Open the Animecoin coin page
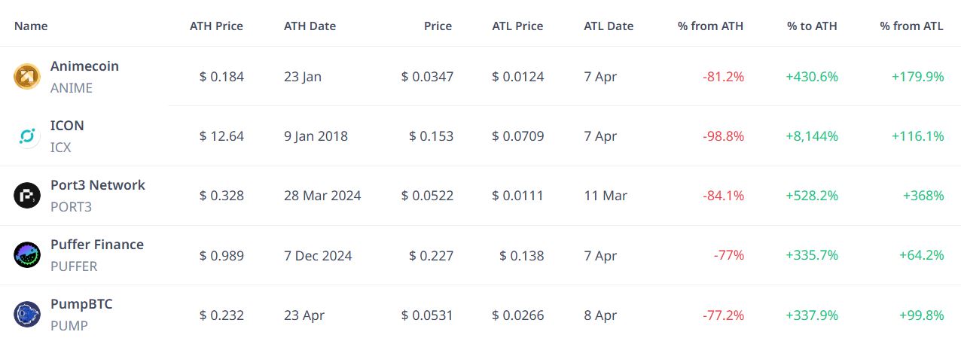This screenshot has width=961, height=344. tap(84, 66)
